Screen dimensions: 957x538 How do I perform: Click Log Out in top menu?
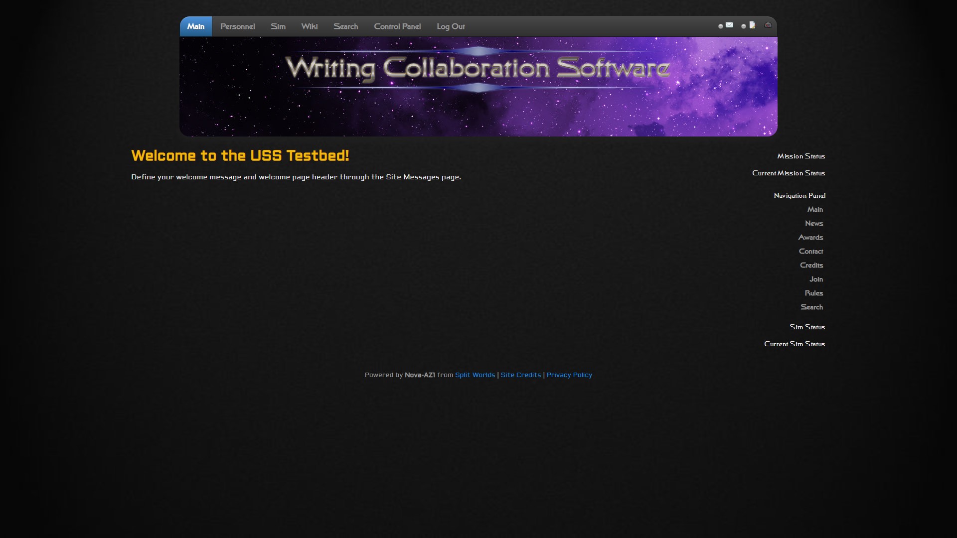point(451,26)
